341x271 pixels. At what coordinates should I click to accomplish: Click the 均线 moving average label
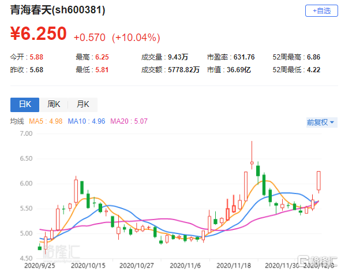pyautogui.click(x=17, y=121)
